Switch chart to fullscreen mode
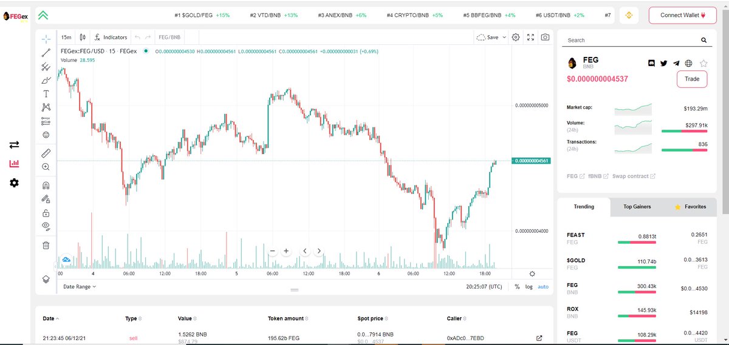 (x=530, y=37)
